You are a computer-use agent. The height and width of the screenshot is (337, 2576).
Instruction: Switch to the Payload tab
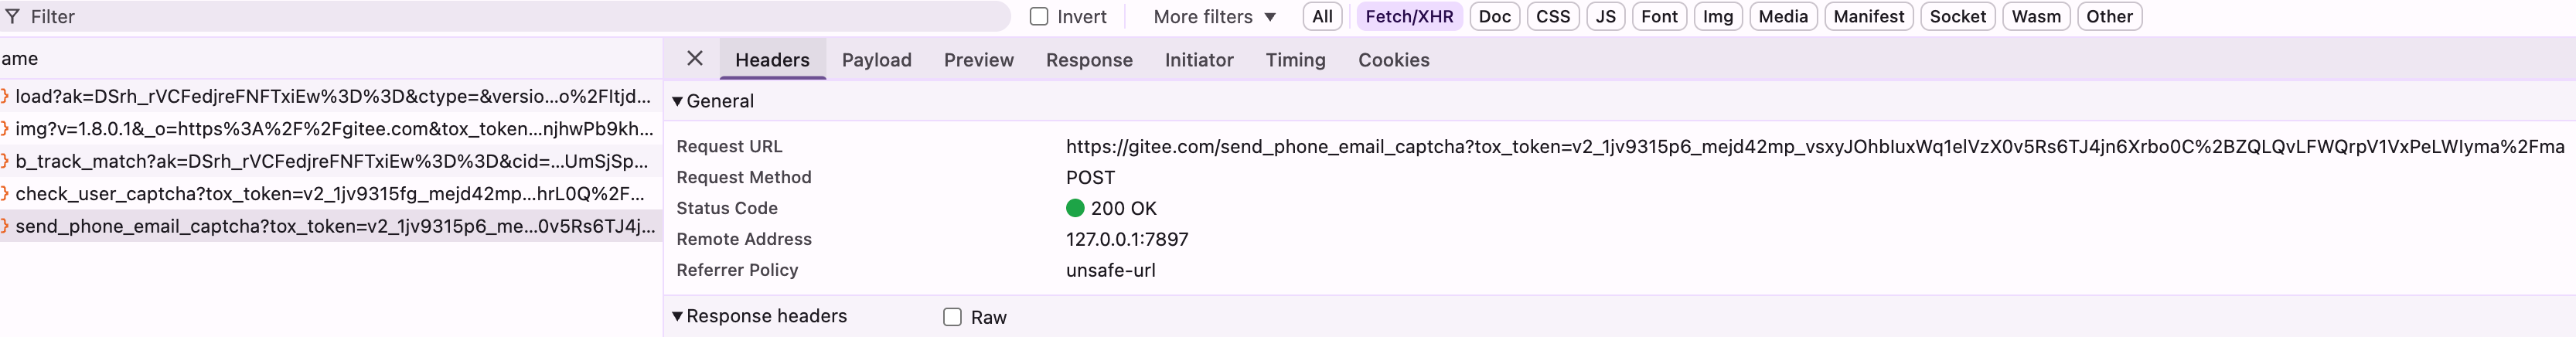point(876,60)
